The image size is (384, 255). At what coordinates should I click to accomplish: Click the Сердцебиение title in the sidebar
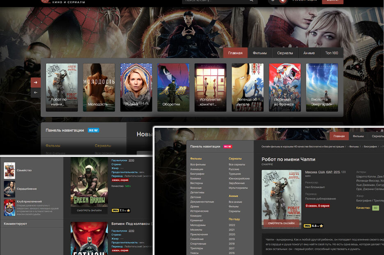click(27, 189)
